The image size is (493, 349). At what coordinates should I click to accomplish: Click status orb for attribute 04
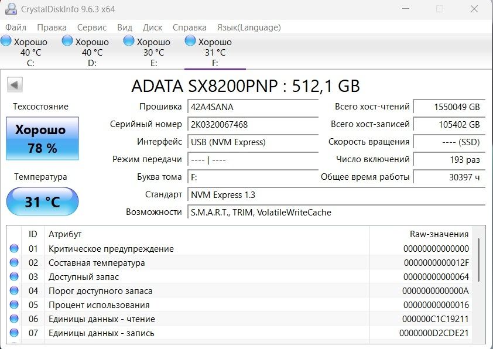click(x=14, y=290)
